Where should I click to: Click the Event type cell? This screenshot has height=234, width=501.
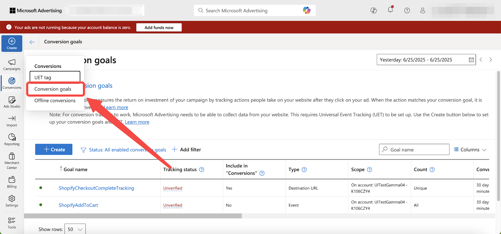click(x=294, y=205)
